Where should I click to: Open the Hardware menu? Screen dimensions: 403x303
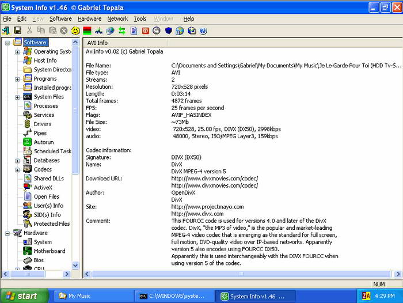click(89, 19)
